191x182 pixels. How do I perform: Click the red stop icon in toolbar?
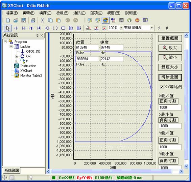click(137, 20)
